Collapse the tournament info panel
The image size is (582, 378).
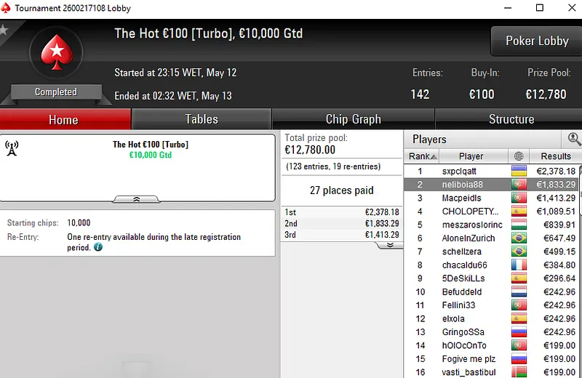136,199
